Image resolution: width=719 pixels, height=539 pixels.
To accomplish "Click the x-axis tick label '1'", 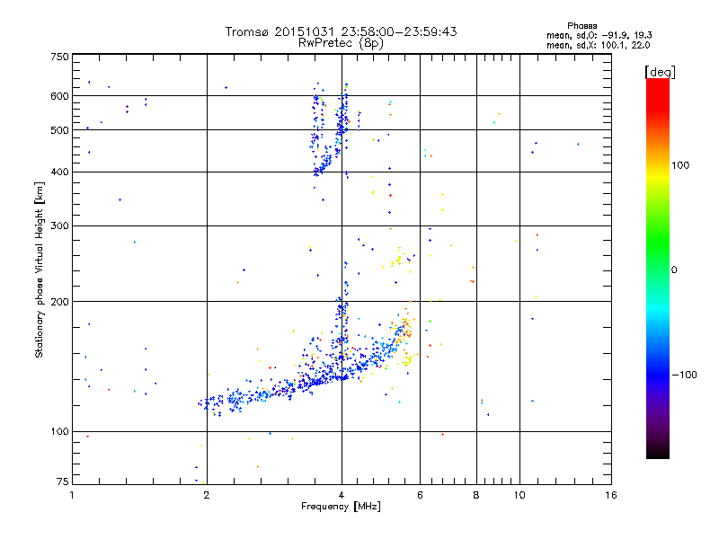I will click(x=72, y=496).
